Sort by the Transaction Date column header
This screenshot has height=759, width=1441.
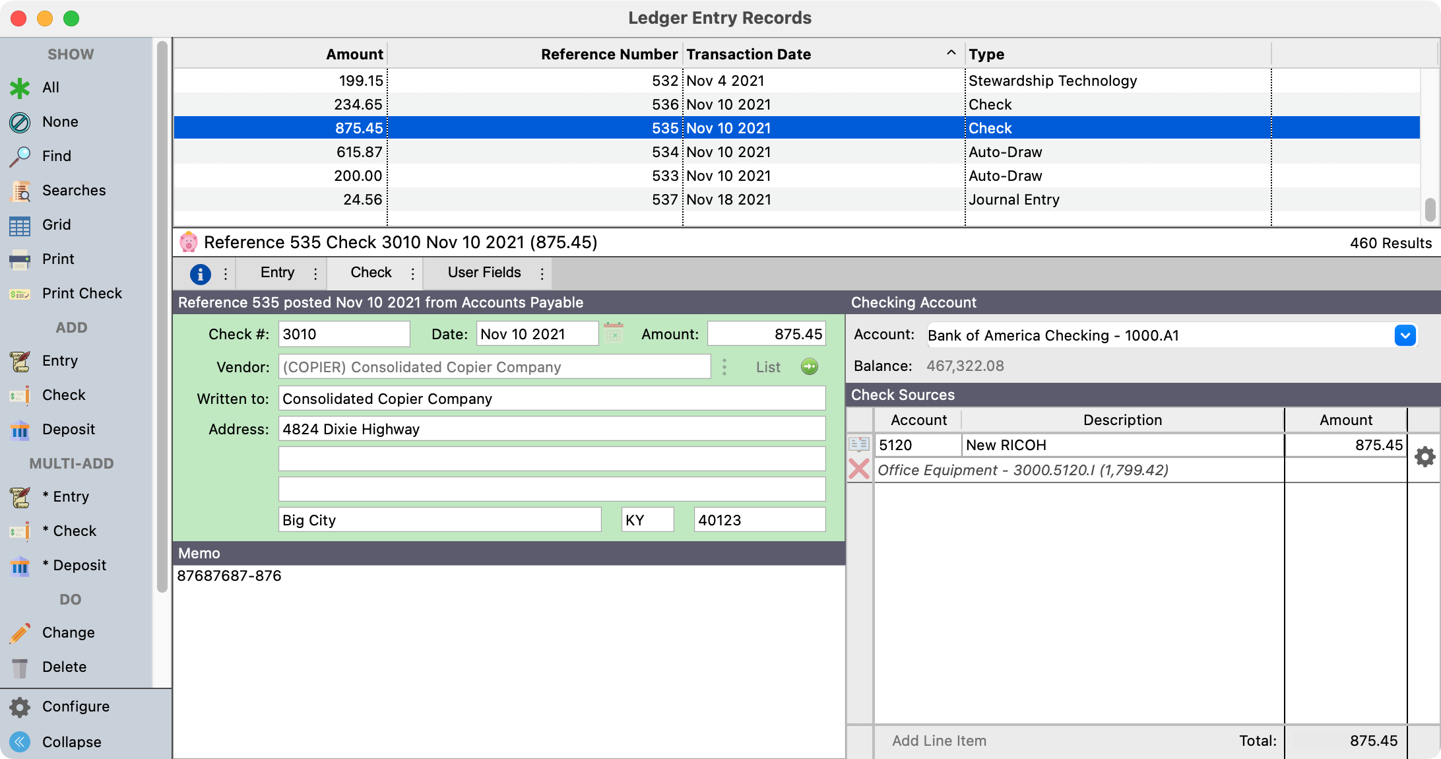point(748,54)
